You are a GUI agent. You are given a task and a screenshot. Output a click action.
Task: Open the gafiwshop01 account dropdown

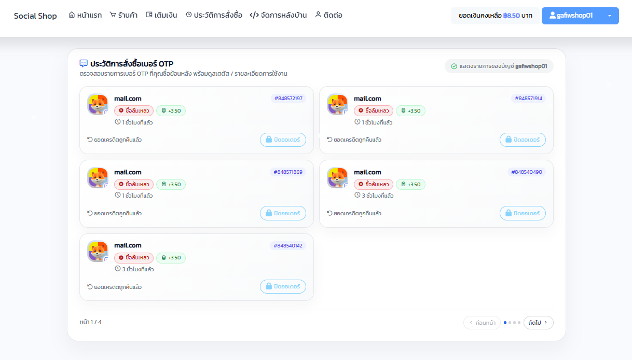coord(580,16)
